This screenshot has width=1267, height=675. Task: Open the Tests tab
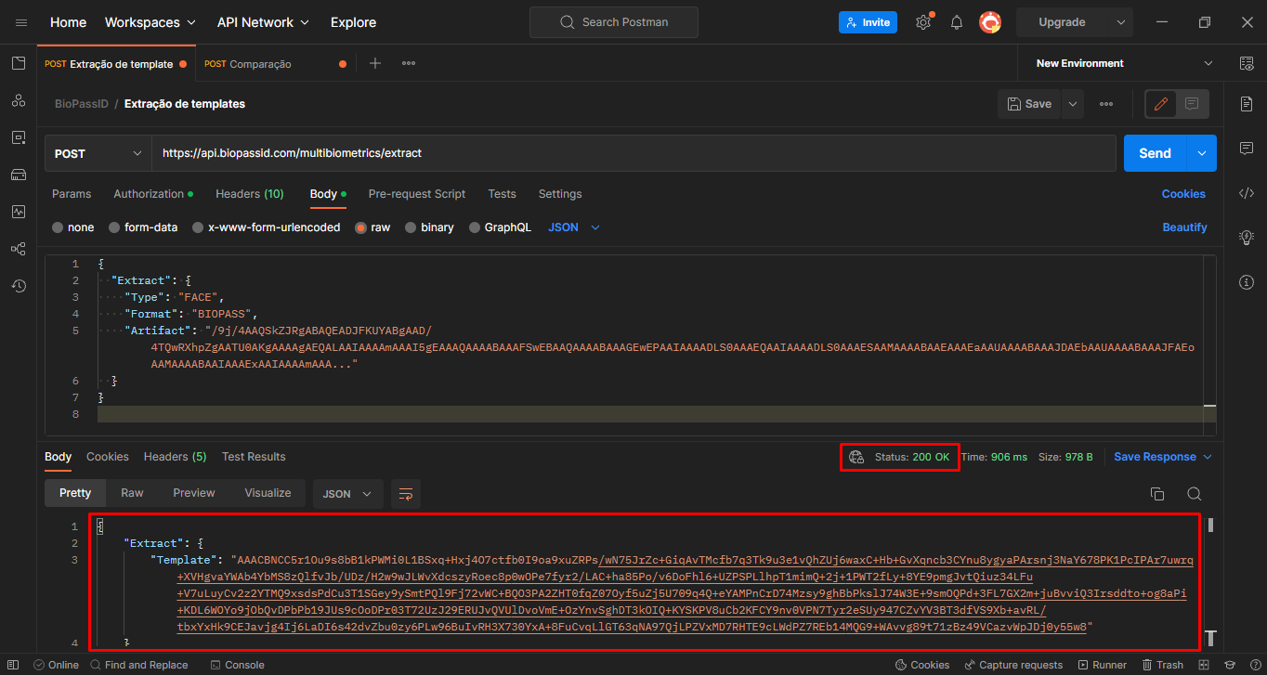tap(502, 194)
